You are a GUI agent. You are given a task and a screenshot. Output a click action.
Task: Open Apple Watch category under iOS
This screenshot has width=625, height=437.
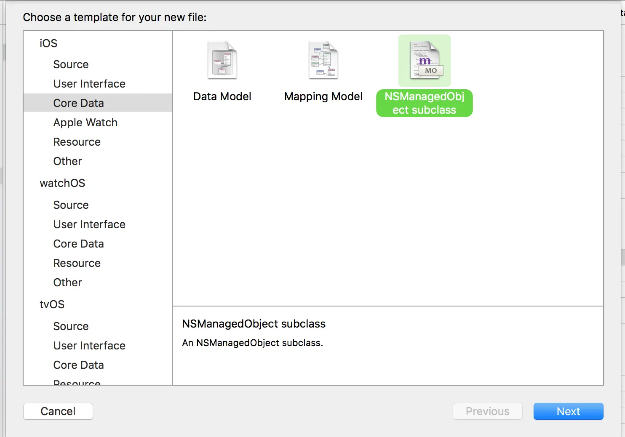point(85,123)
